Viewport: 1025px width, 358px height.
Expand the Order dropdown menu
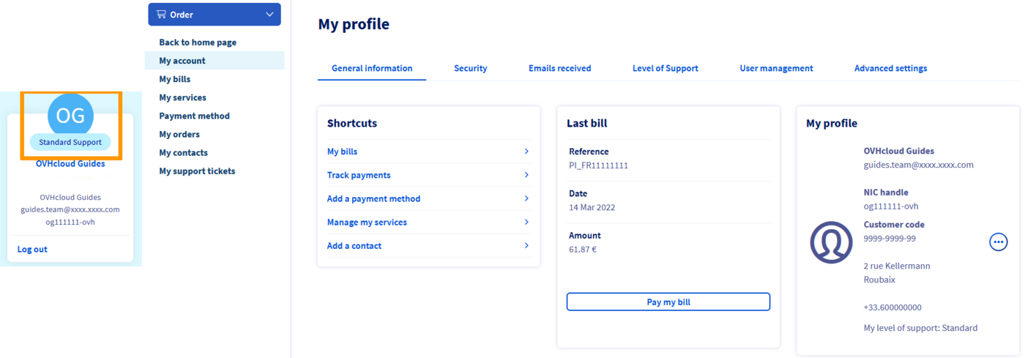click(x=269, y=15)
